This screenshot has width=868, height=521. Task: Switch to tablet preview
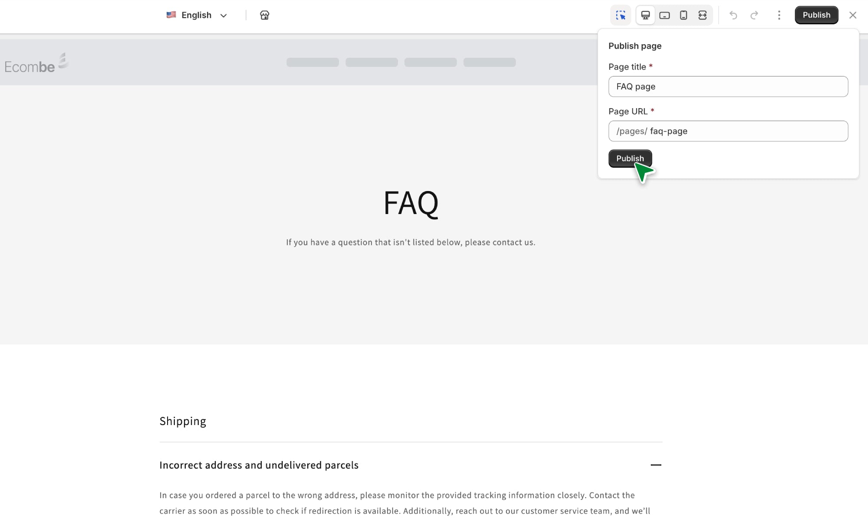pyautogui.click(x=664, y=16)
